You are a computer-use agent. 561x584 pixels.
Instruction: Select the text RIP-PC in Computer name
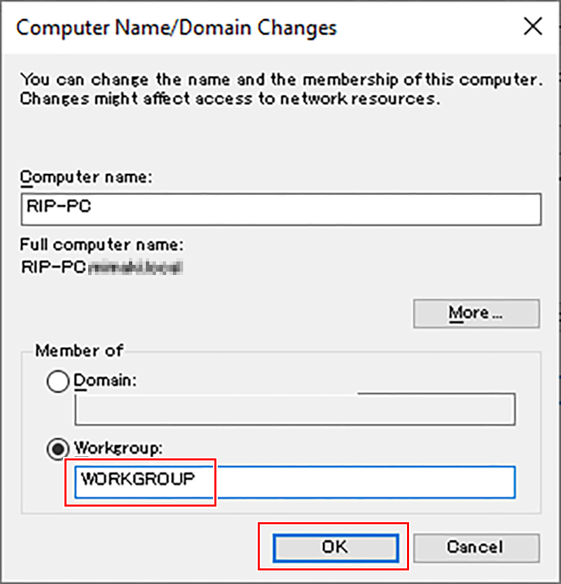pyautogui.click(x=47, y=209)
